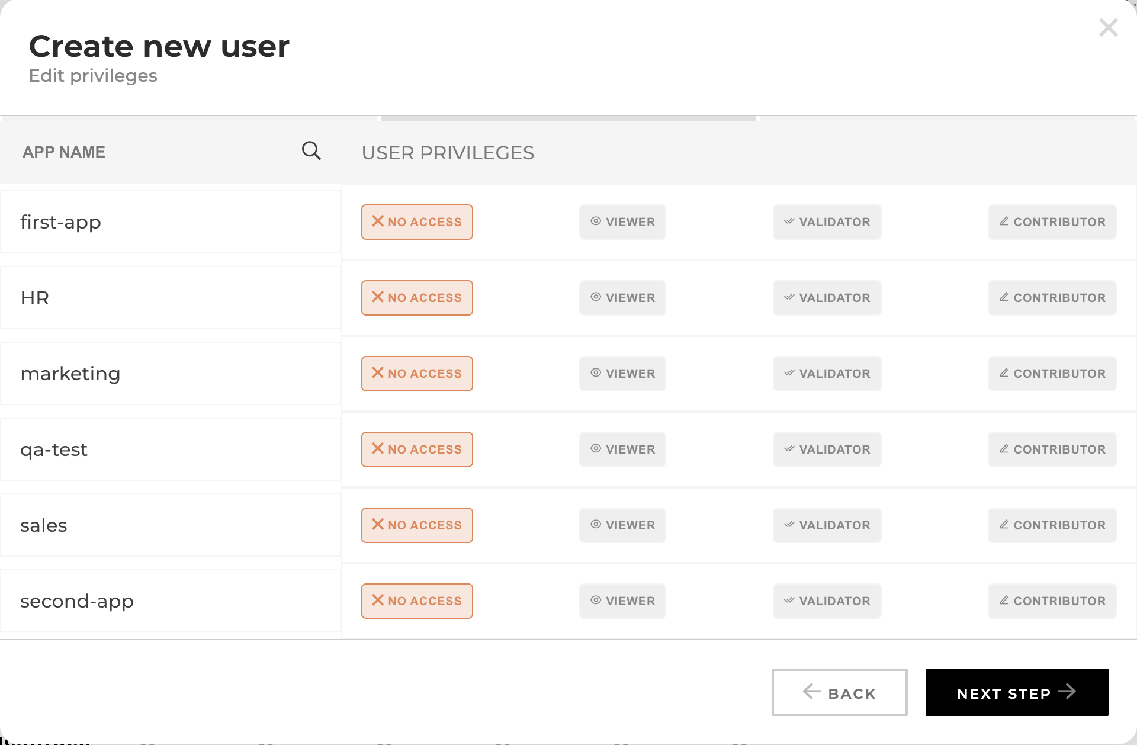Grant Viewer privilege for marketing
The height and width of the screenshot is (745, 1137).
coord(622,373)
